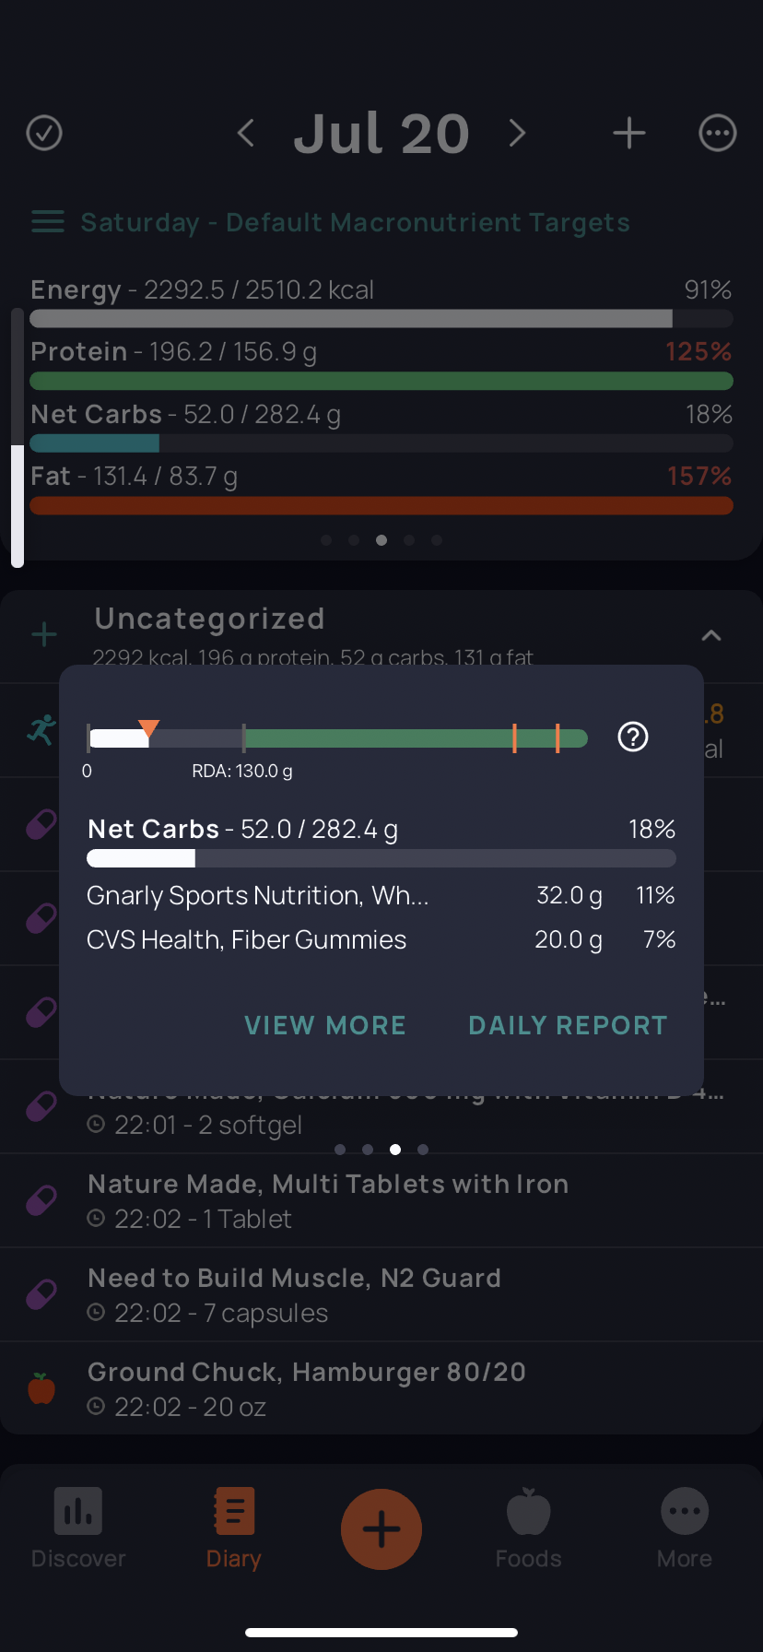Open the hamburger menu for Macronutrient Targets
Image resolution: width=763 pixels, height=1652 pixels.
point(48,222)
